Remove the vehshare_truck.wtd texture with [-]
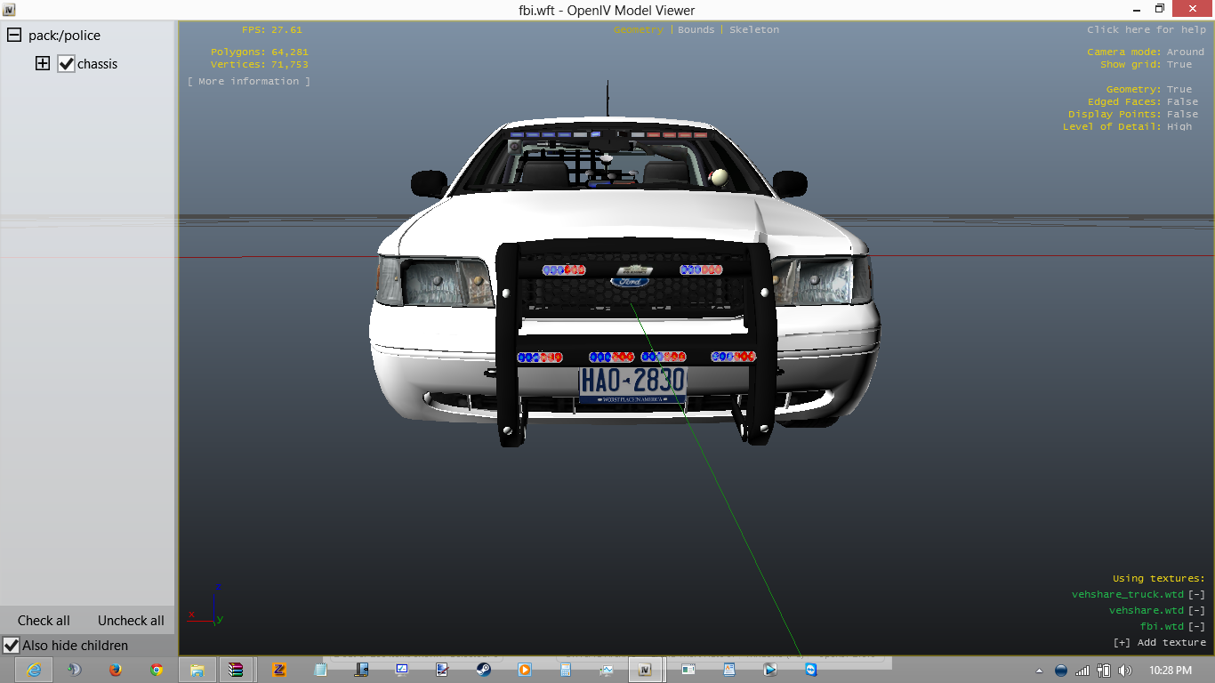The height and width of the screenshot is (683, 1215). [x=1196, y=594]
